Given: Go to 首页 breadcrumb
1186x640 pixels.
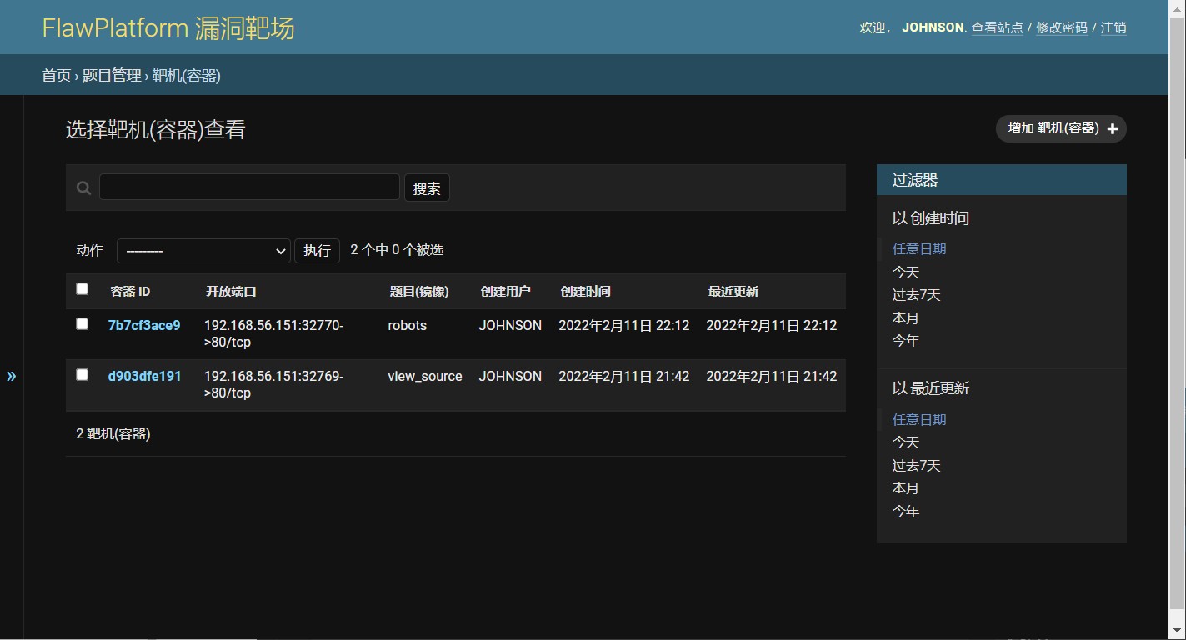Looking at the screenshot, I should tap(57, 76).
